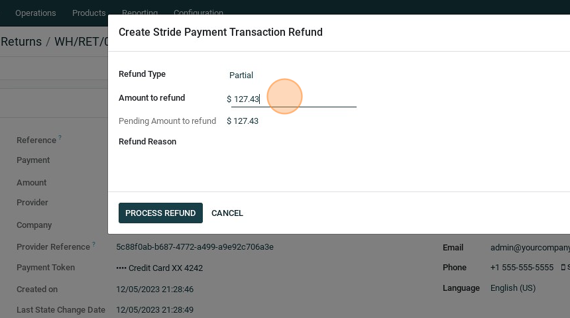
Task: Click CANCEL to dismiss the refund dialog
Action: pos(227,213)
